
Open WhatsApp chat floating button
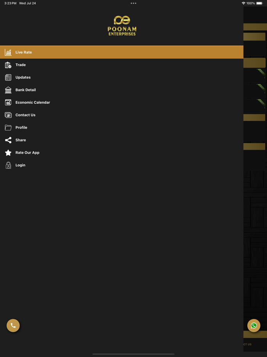pyautogui.click(x=254, y=326)
